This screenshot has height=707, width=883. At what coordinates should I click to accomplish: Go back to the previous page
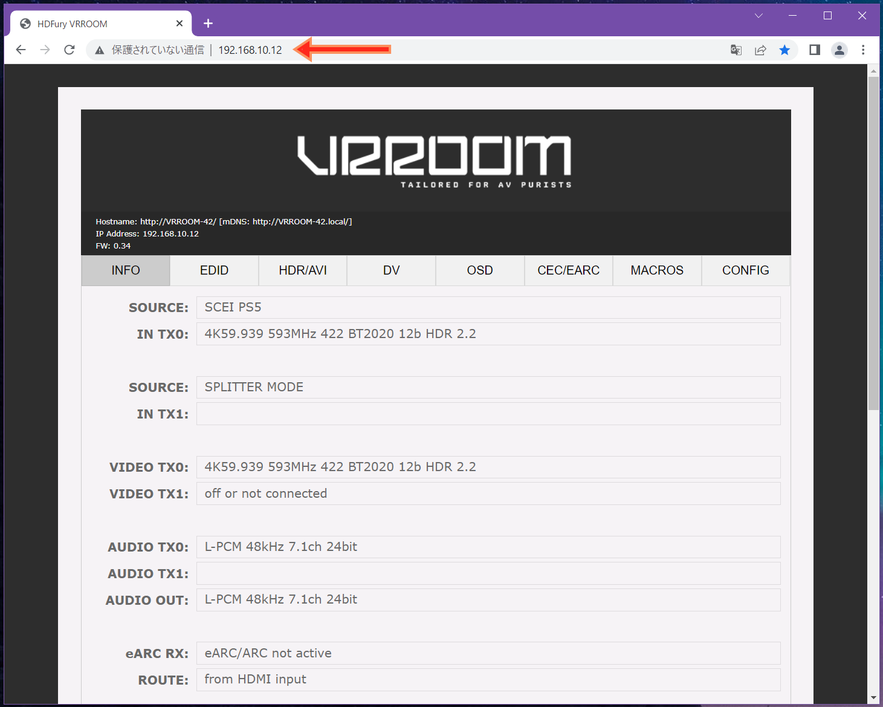(21, 50)
